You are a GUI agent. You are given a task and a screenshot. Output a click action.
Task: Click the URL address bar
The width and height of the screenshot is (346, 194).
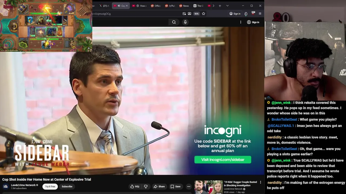pos(137,14)
